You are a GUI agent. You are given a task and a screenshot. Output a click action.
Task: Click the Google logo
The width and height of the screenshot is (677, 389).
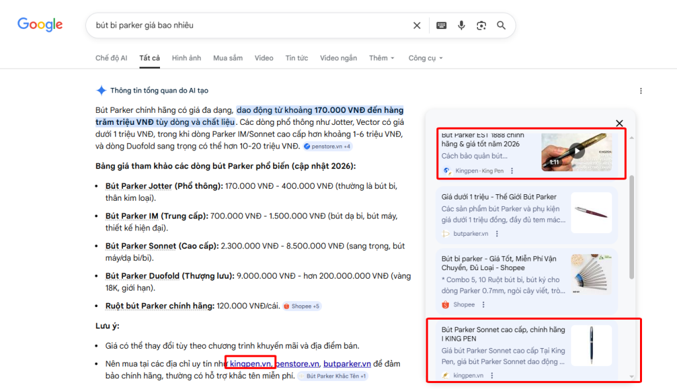(x=40, y=25)
